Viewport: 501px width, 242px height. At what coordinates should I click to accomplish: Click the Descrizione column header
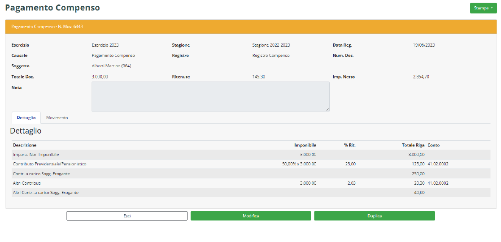click(25, 145)
